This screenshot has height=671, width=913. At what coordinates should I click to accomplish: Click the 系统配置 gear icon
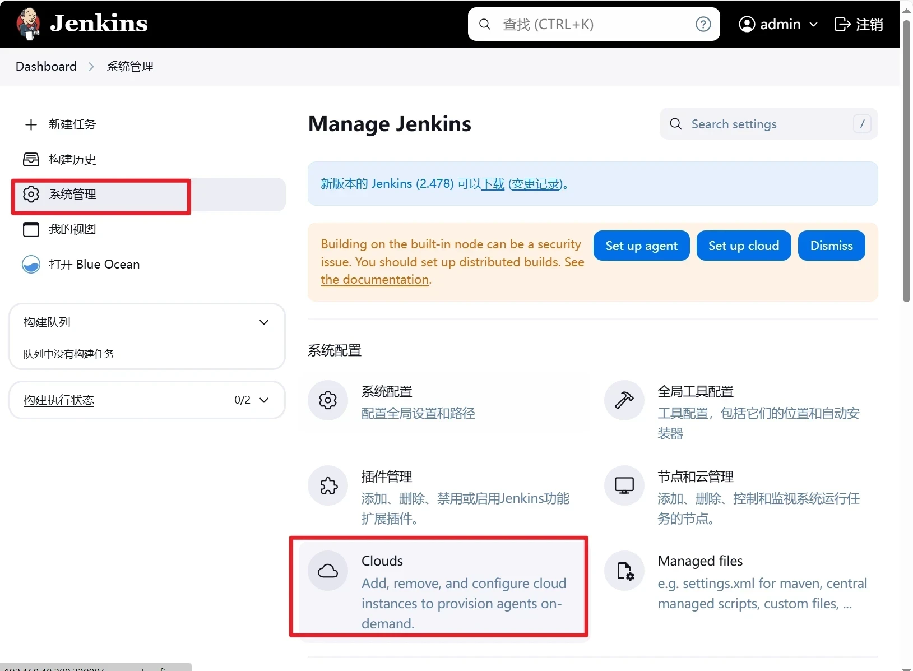pos(328,400)
